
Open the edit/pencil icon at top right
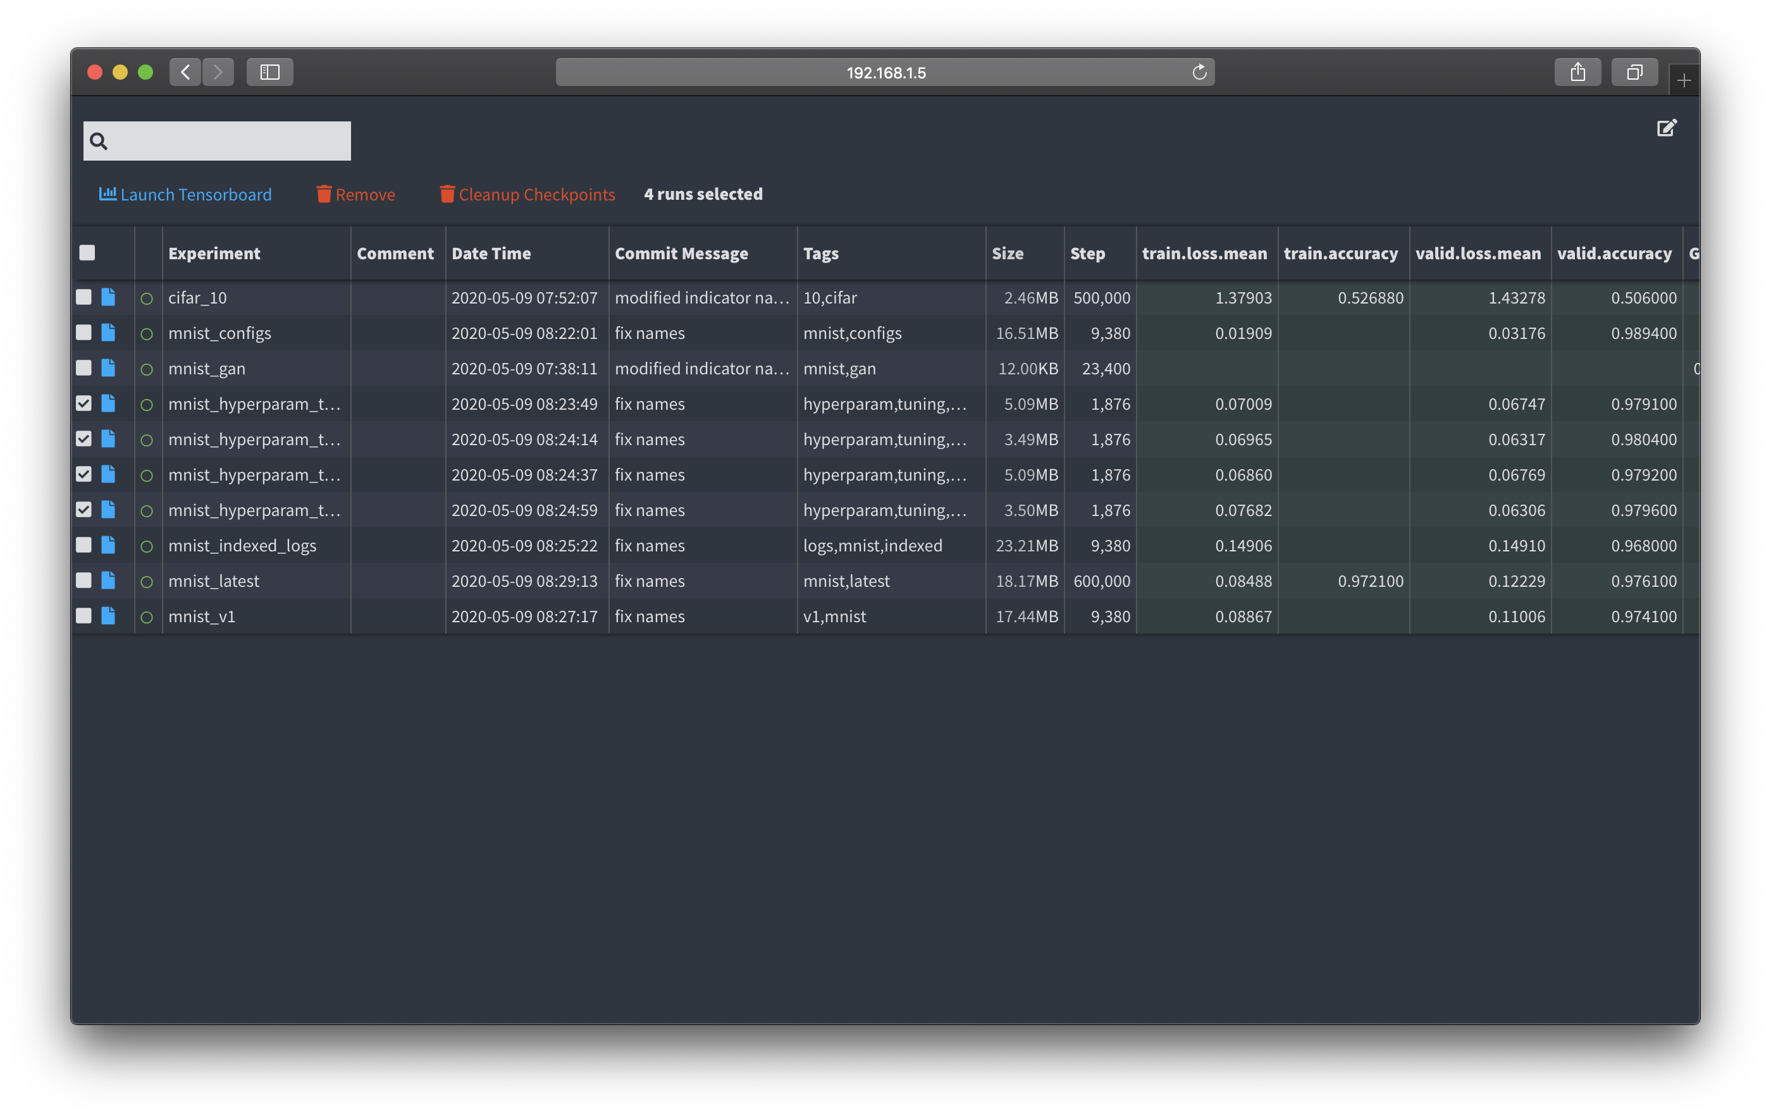pos(1667,127)
